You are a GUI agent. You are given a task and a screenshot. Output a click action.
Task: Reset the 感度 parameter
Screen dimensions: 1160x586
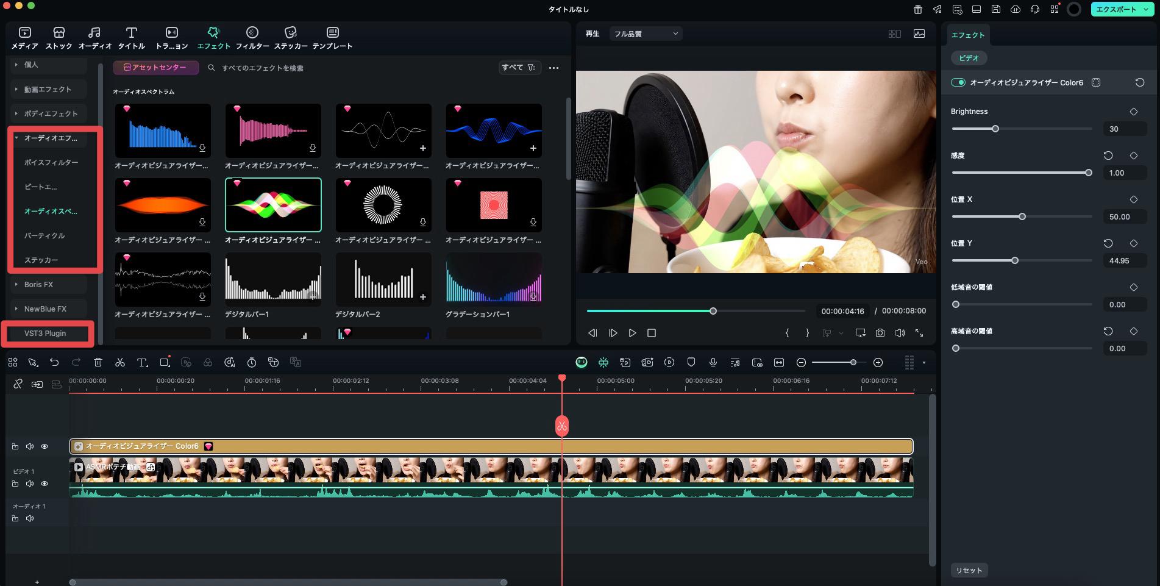[x=1108, y=155]
